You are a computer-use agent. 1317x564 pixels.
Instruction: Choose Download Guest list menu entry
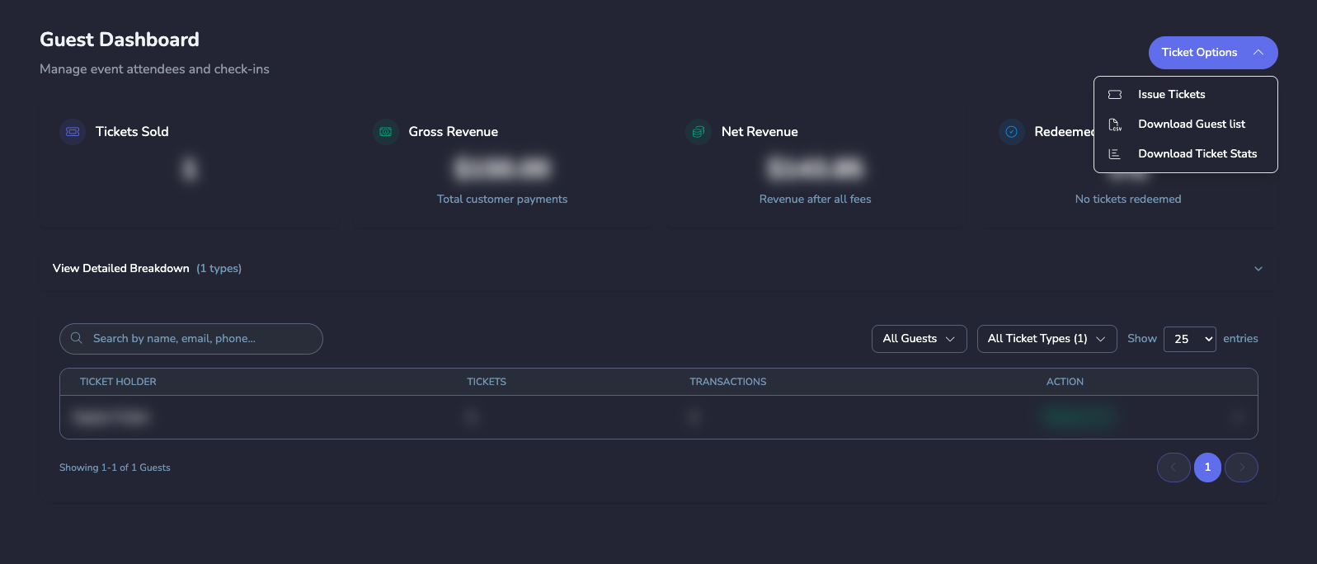pyautogui.click(x=1186, y=125)
